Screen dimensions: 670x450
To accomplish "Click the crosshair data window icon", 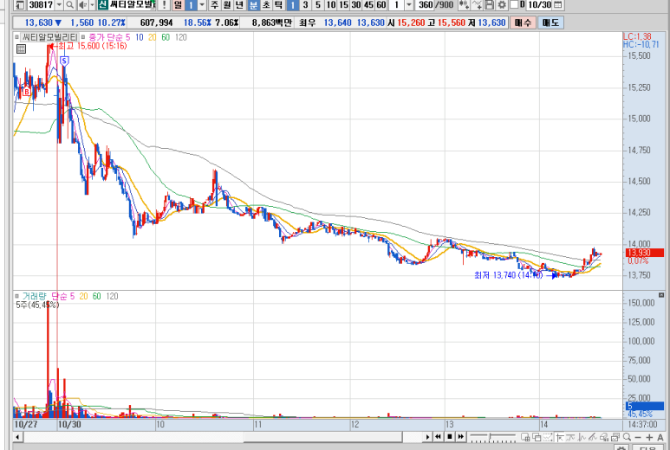I will pyautogui.click(x=525, y=437).
